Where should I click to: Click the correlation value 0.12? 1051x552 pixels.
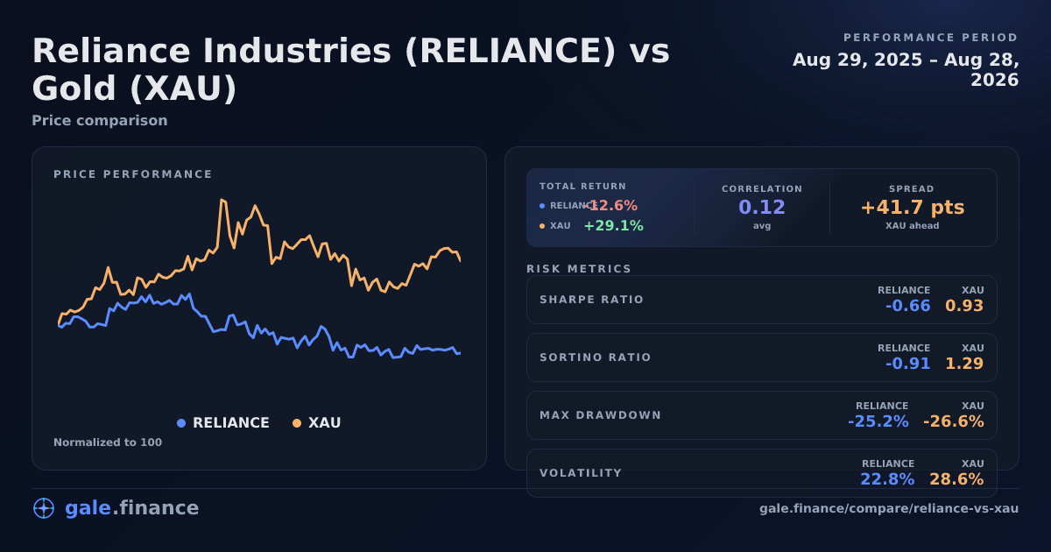coord(762,208)
